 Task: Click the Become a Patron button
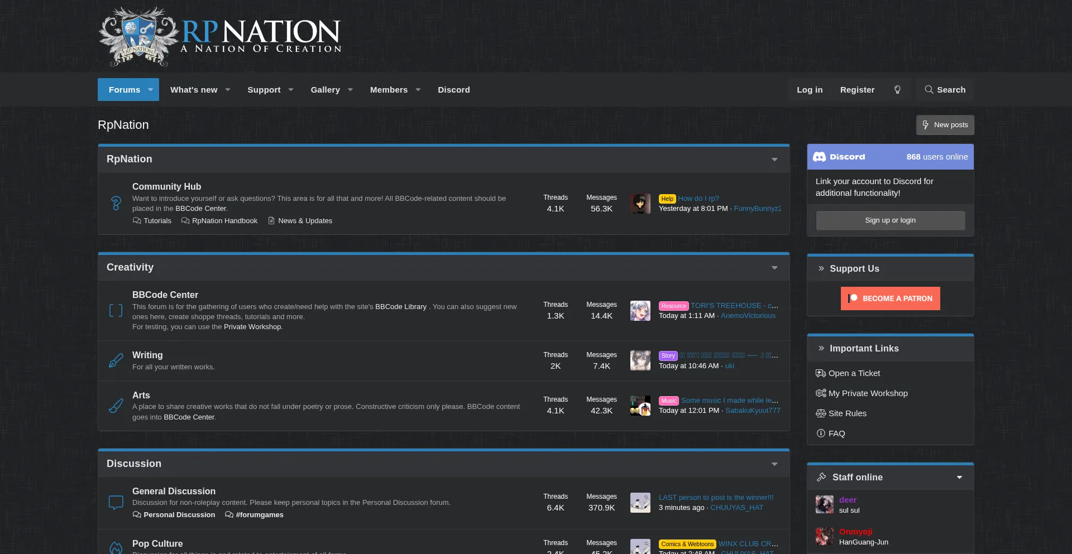(x=890, y=298)
